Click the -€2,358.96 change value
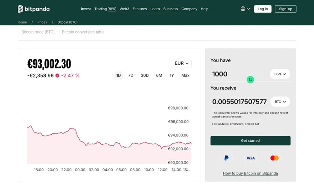Screen dimensions: 314x185 40,76
